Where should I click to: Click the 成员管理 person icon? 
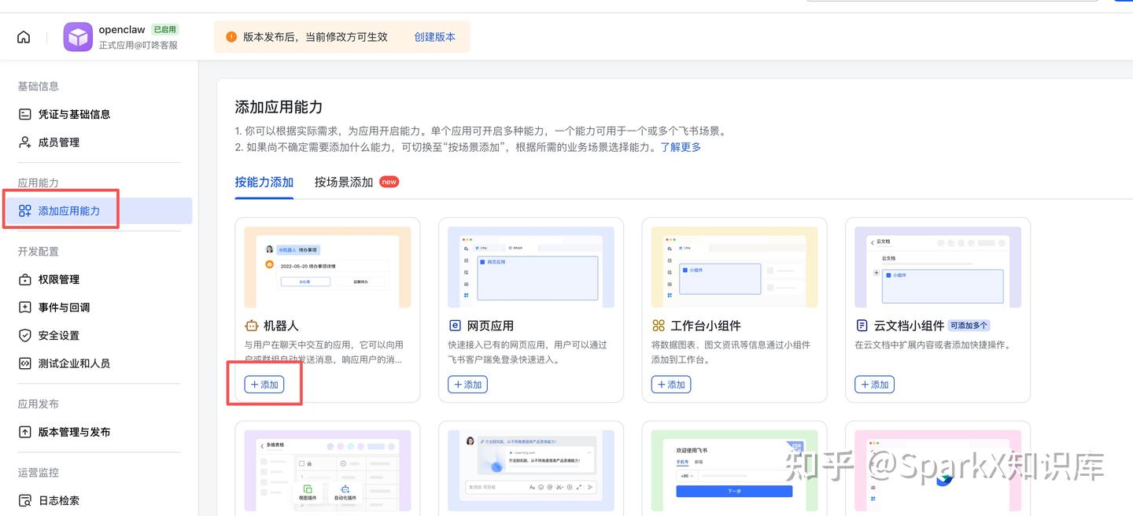[25, 142]
